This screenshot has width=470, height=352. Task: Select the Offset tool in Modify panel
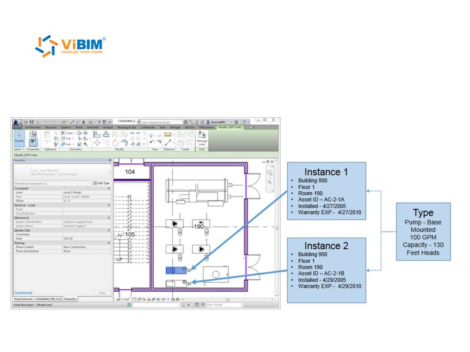coord(106,134)
